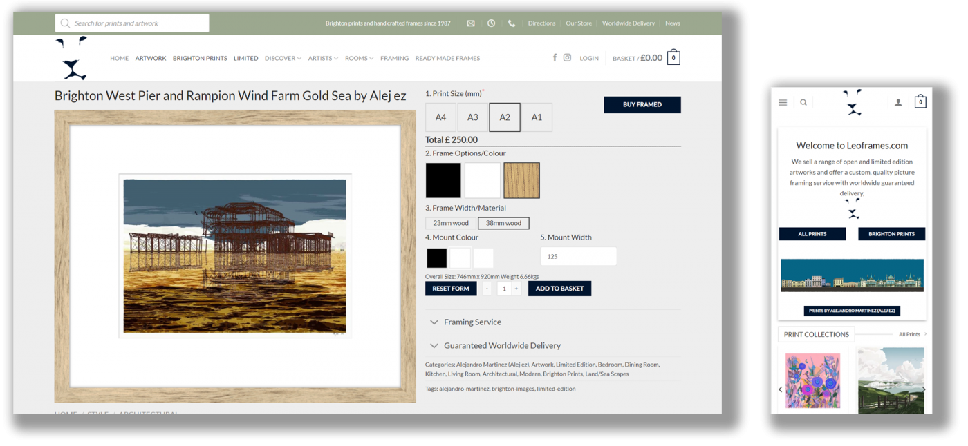Click the framed Brighton West Pier product image
The width and height of the screenshot is (968, 446).
click(x=235, y=256)
